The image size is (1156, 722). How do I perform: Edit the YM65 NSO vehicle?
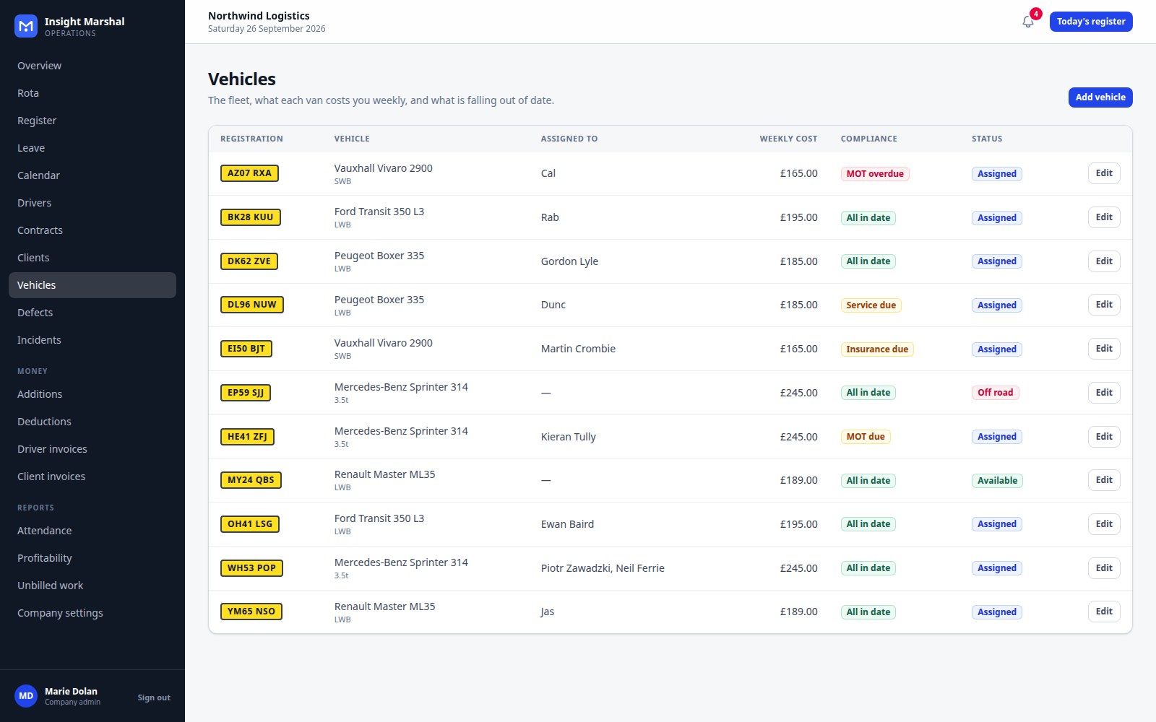pyautogui.click(x=1104, y=612)
